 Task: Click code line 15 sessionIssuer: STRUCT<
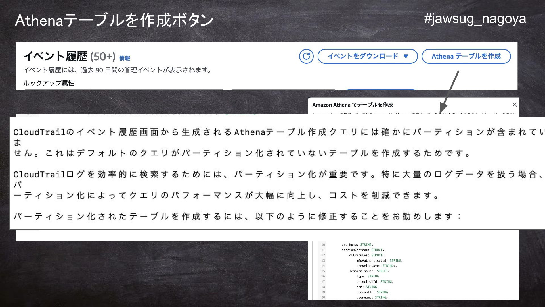[369, 271]
